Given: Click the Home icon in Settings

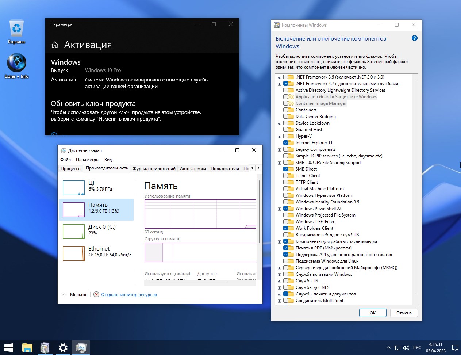Looking at the screenshot, I should [x=55, y=45].
